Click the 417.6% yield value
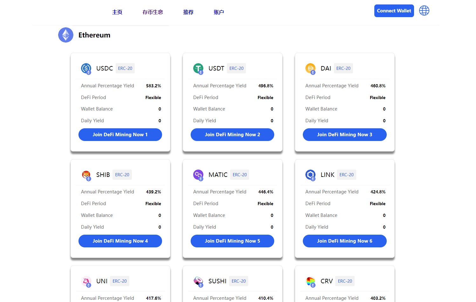Image resolution: width=476 pixels, height=302 pixels. click(x=153, y=298)
